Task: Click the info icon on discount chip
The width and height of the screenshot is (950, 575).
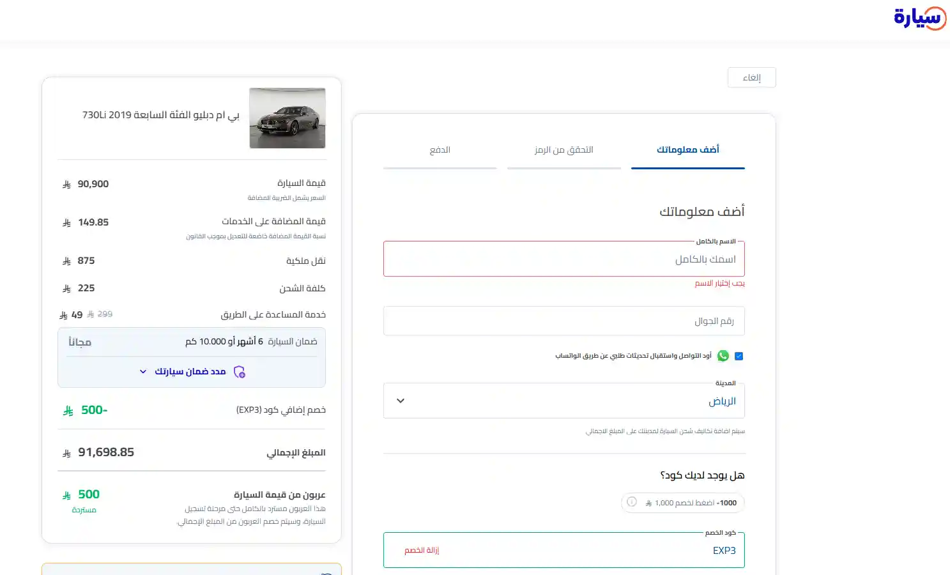Action: click(632, 502)
